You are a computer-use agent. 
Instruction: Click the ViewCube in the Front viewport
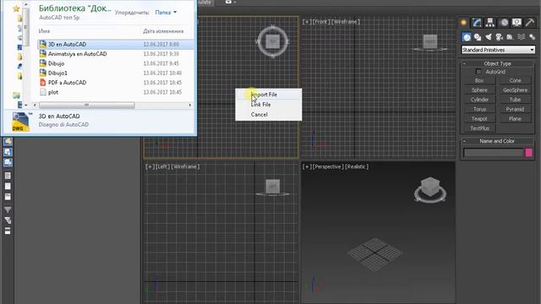pos(430,41)
